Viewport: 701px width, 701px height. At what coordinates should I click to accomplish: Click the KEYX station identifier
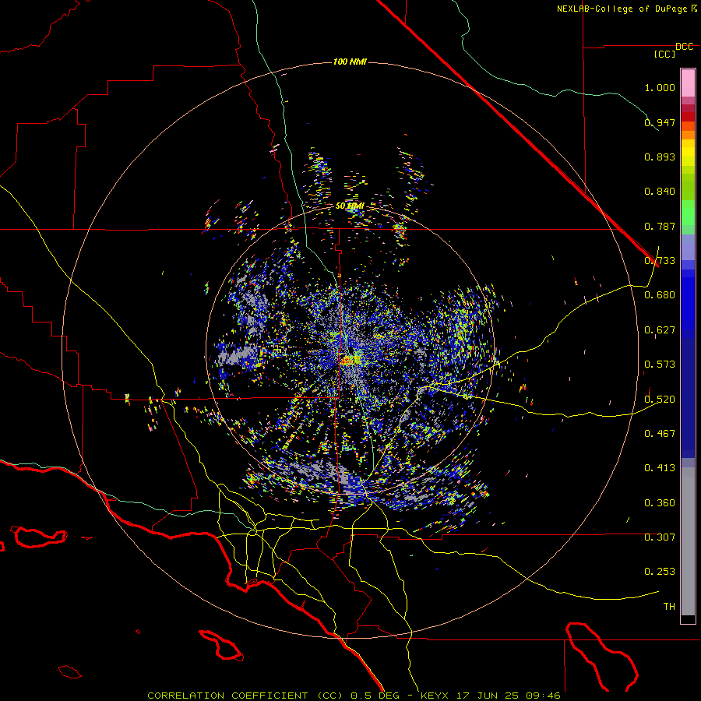click(434, 696)
